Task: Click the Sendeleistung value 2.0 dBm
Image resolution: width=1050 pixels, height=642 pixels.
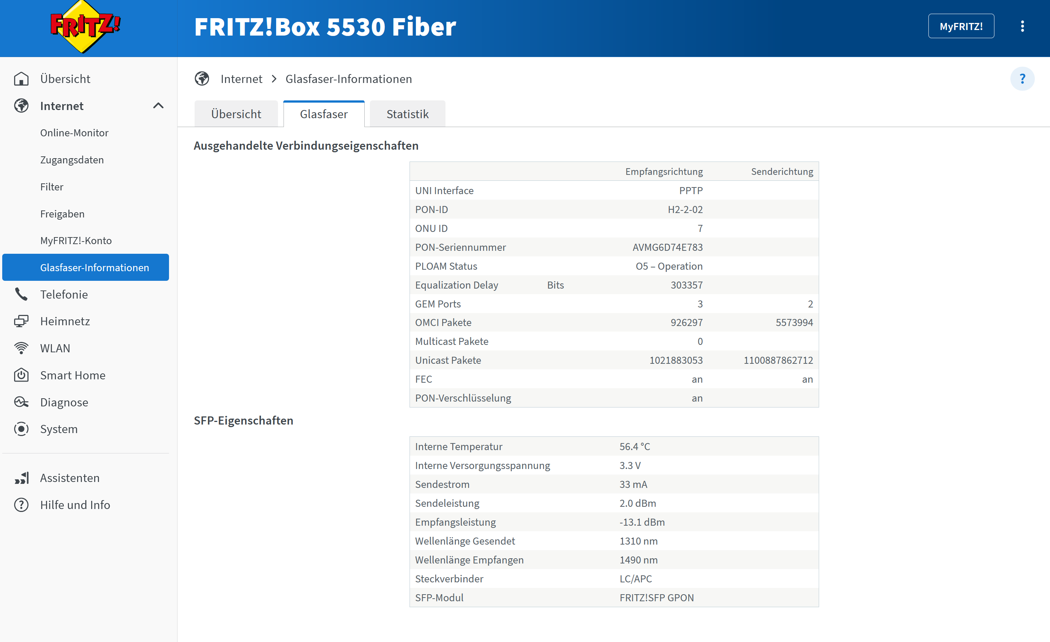Action: tap(637, 503)
